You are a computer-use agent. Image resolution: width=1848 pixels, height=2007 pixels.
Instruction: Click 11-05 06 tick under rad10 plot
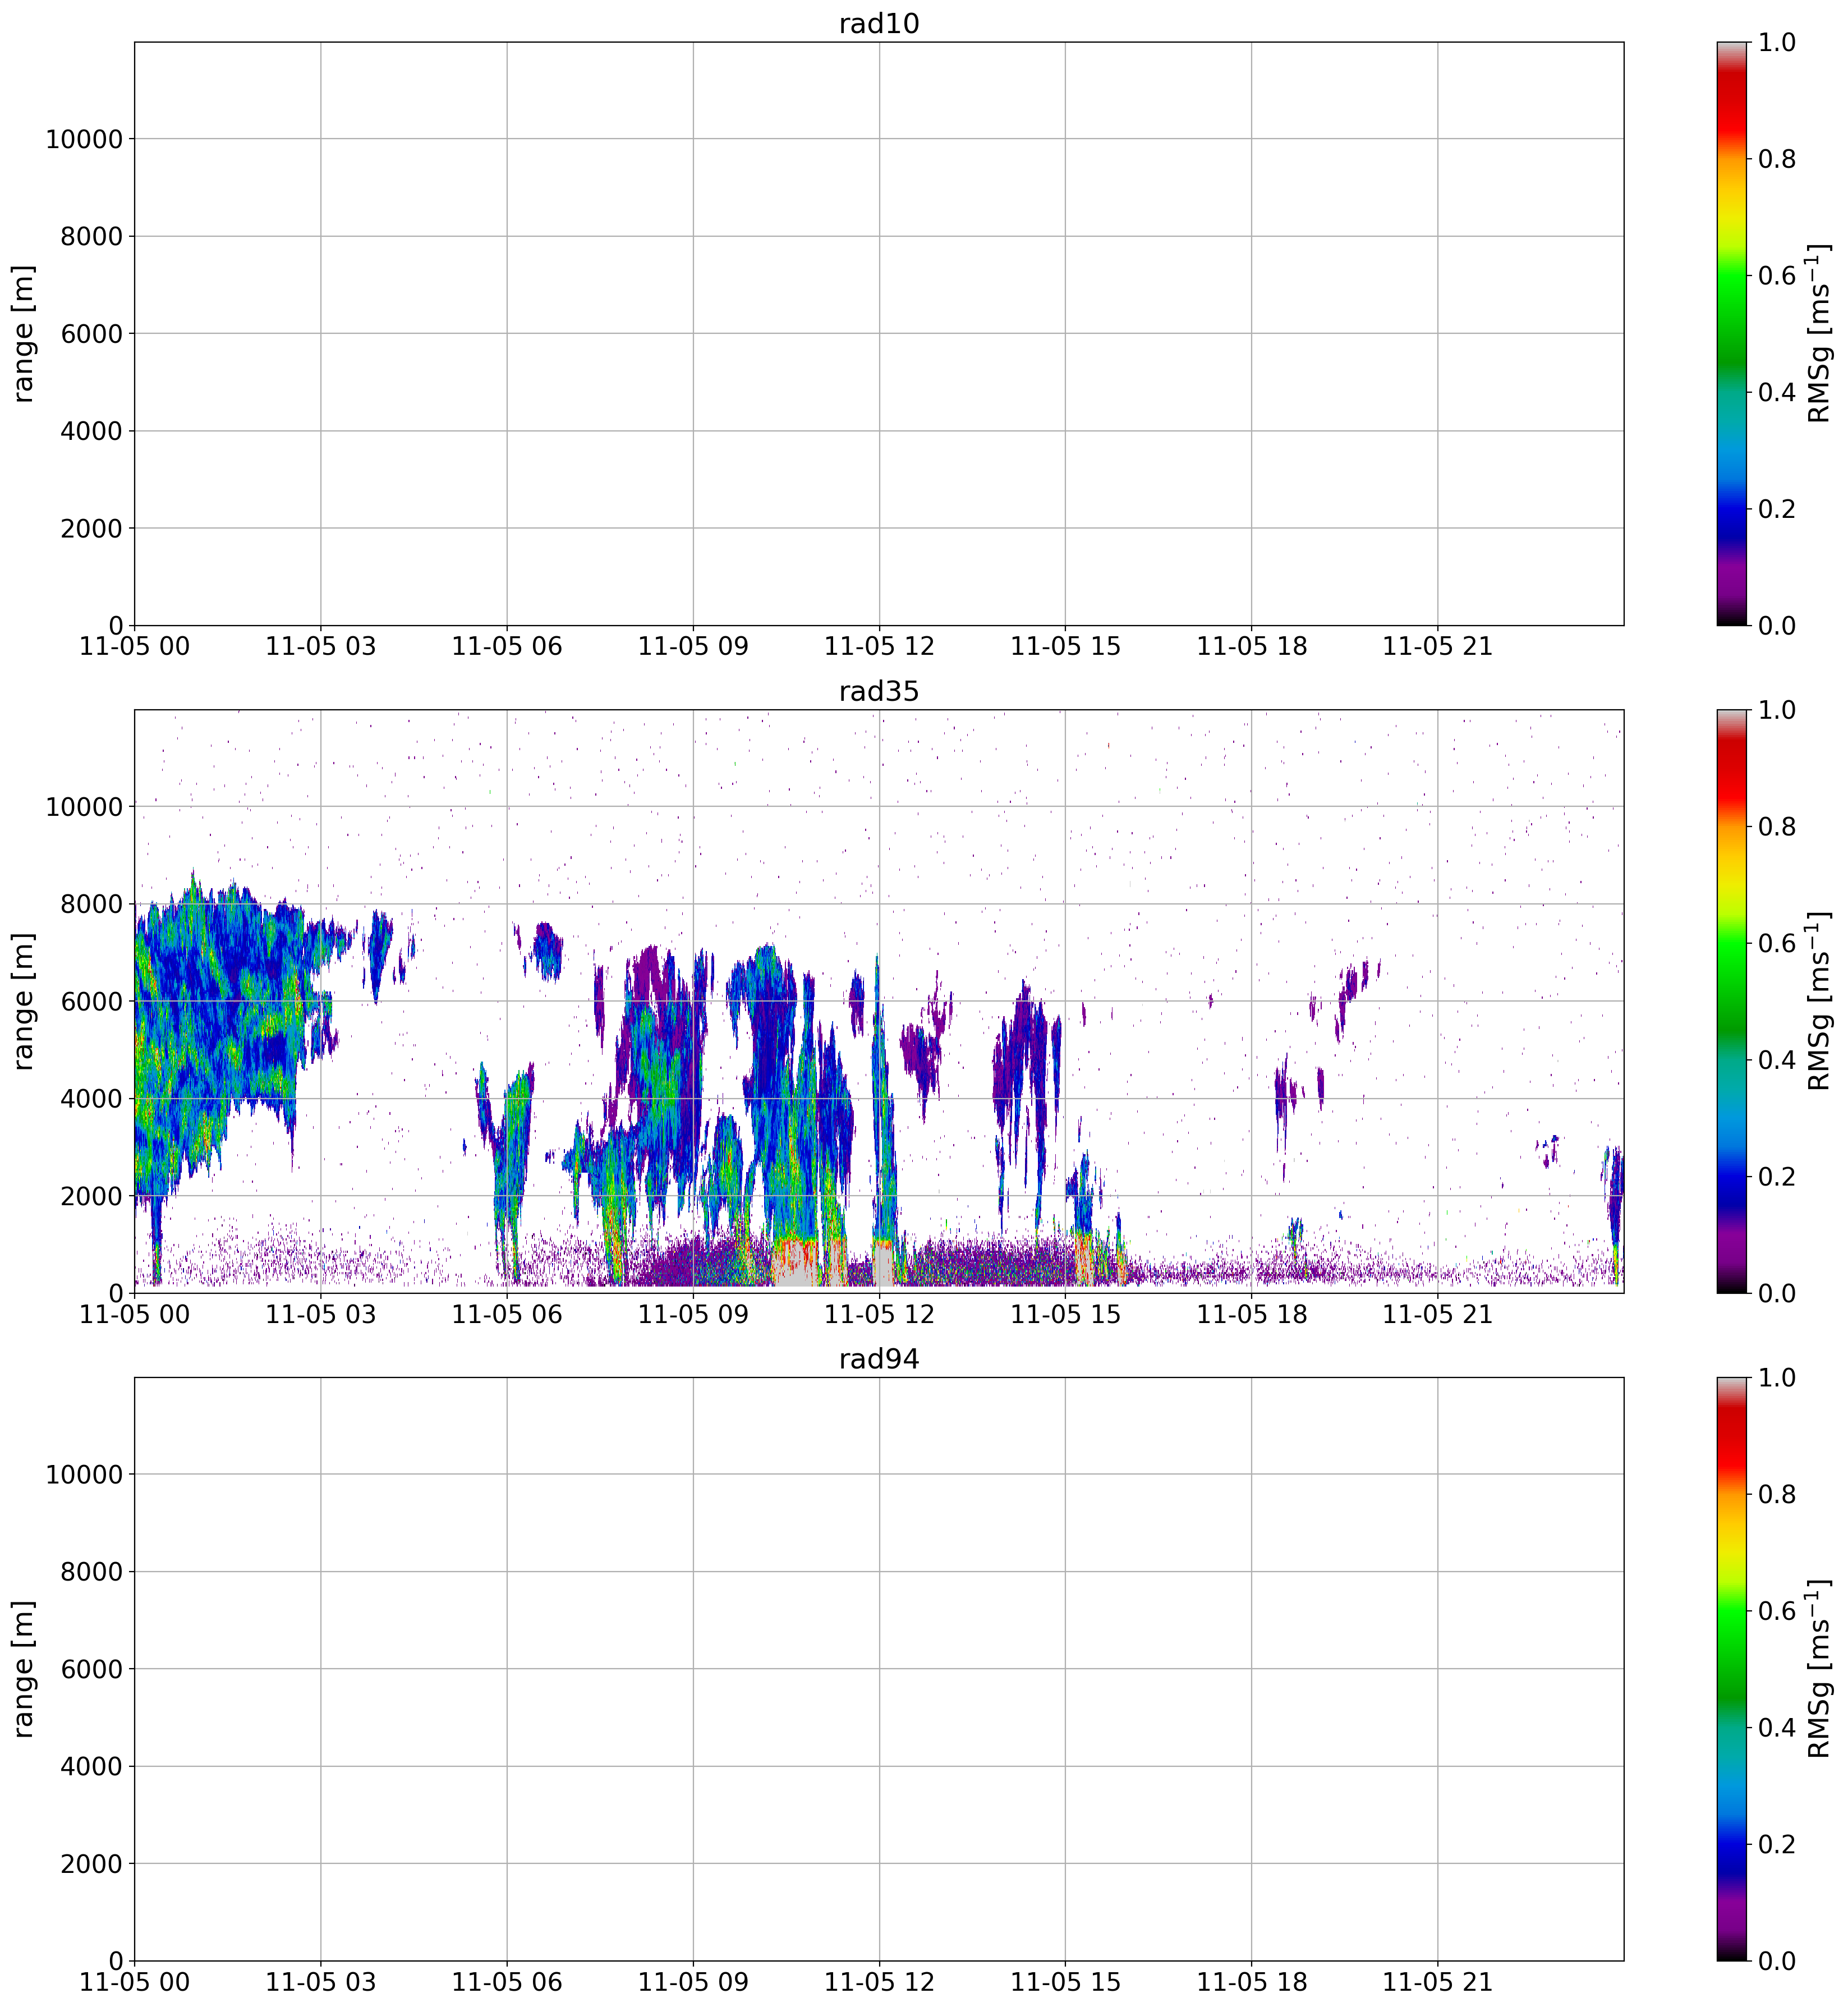click(506, 647)
